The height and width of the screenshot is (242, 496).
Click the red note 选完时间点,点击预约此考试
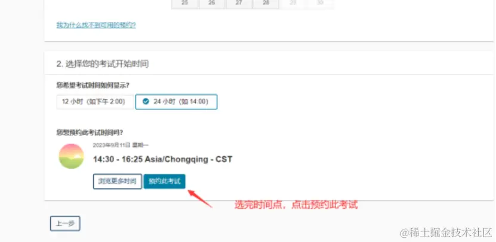click(x=296, y=205)
